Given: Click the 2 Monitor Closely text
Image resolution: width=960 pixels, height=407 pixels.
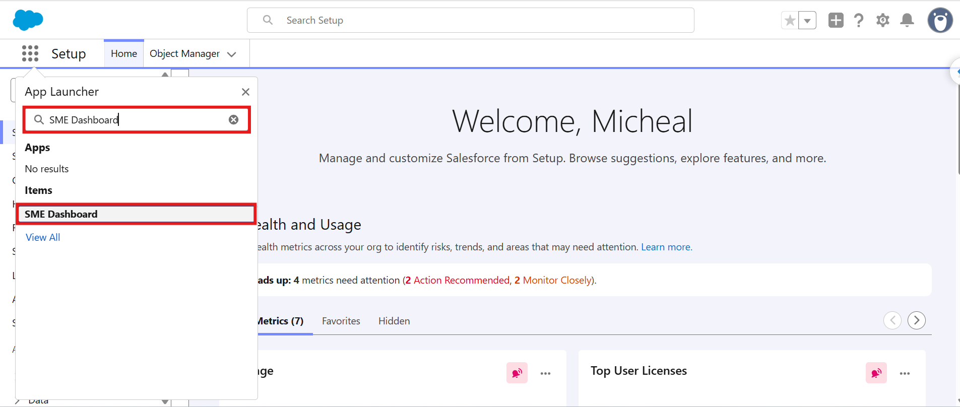Looking at the screenshot, I should pyautogui.click(x=553, y=280).
